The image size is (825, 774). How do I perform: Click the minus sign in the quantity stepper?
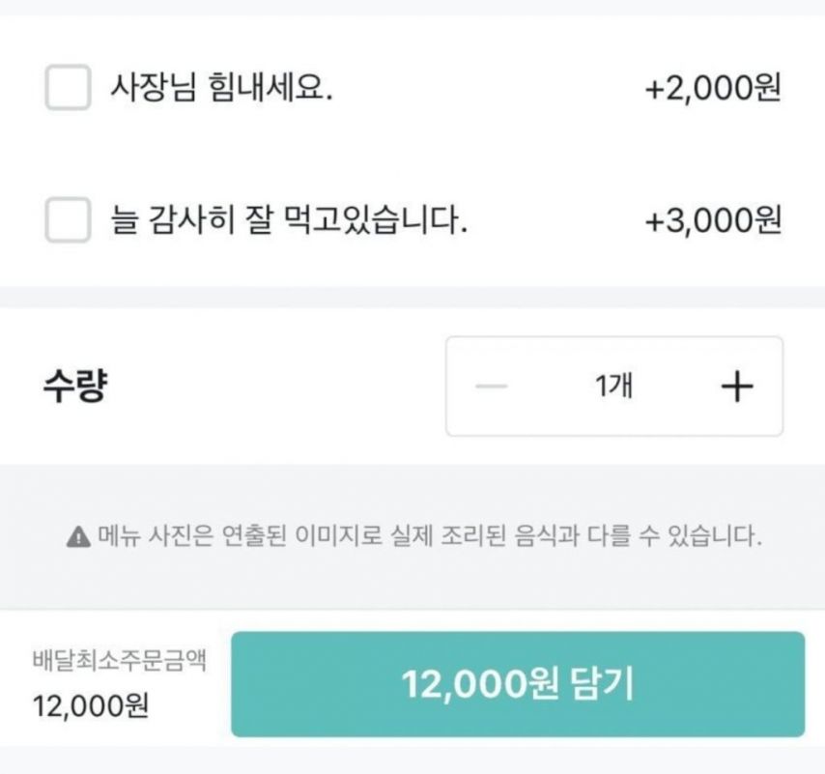(x=491, y=386)
